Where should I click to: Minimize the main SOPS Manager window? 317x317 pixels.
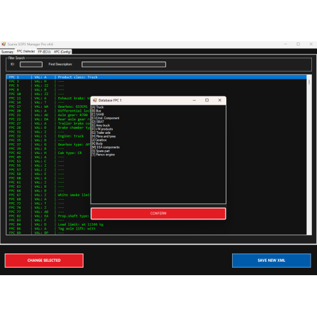[x=285, y=44]
